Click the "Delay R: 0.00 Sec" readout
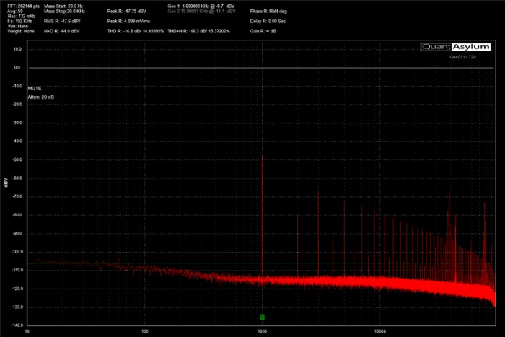The image size is (505, 337). pos(268,21)
